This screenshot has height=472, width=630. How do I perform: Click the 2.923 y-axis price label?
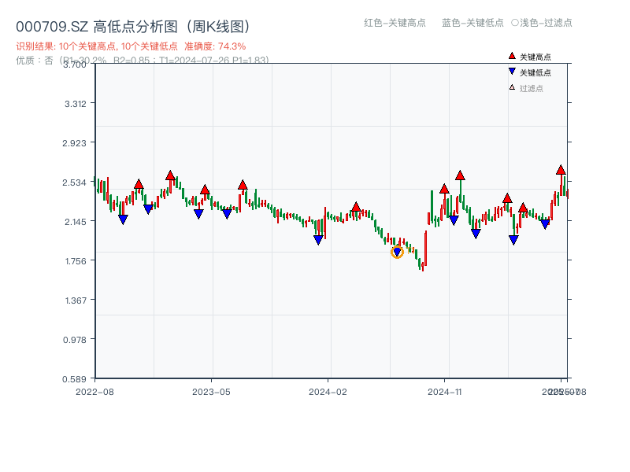point(80,142)
